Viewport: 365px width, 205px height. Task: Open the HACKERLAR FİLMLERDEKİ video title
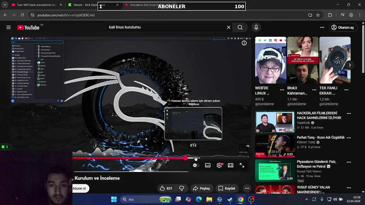click(319, 115)
